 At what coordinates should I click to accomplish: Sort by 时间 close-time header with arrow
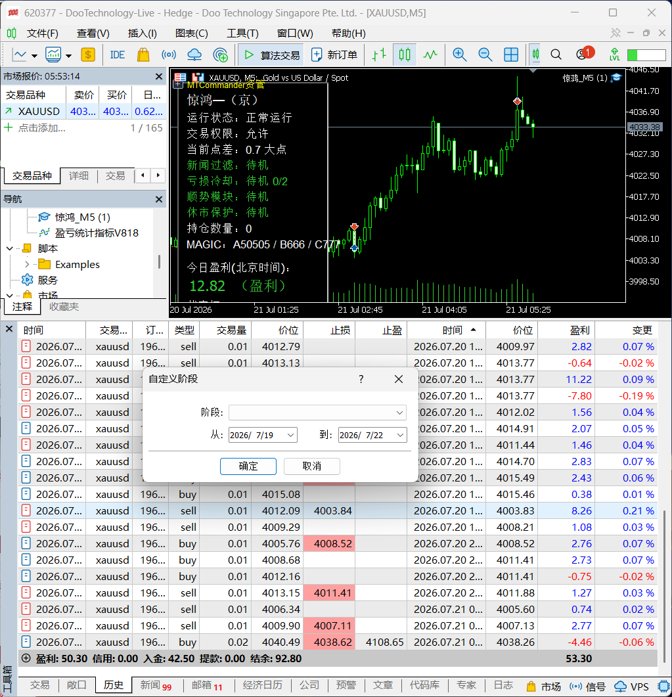pos(446,330)
